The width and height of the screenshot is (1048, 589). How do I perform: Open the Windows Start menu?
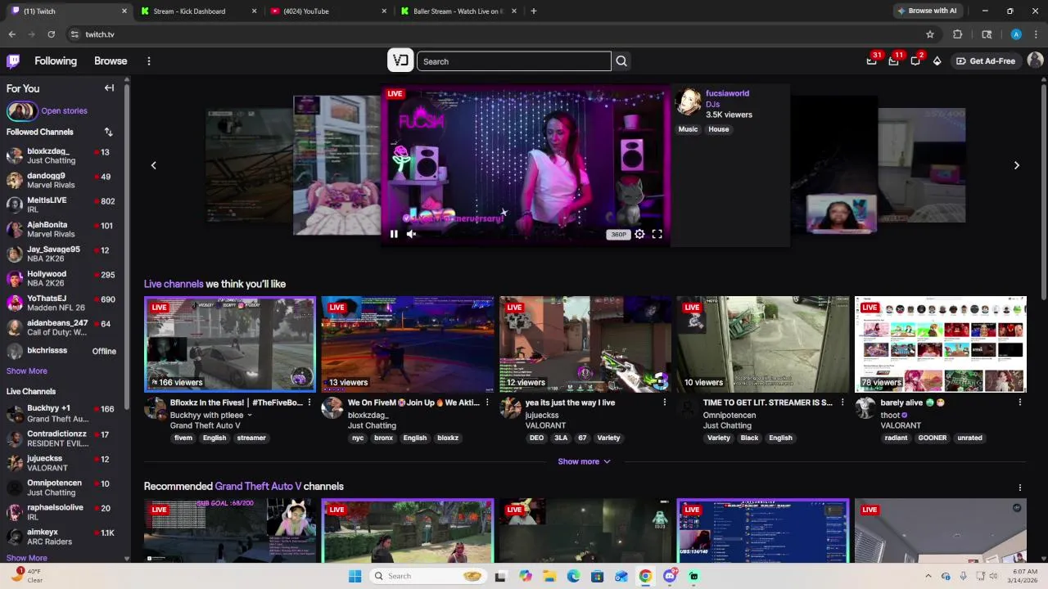point(355,576)
